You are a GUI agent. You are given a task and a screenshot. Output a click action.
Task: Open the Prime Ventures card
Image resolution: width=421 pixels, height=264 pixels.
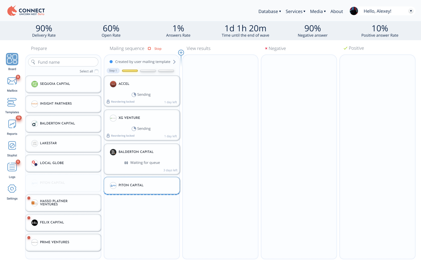(63, 242)
